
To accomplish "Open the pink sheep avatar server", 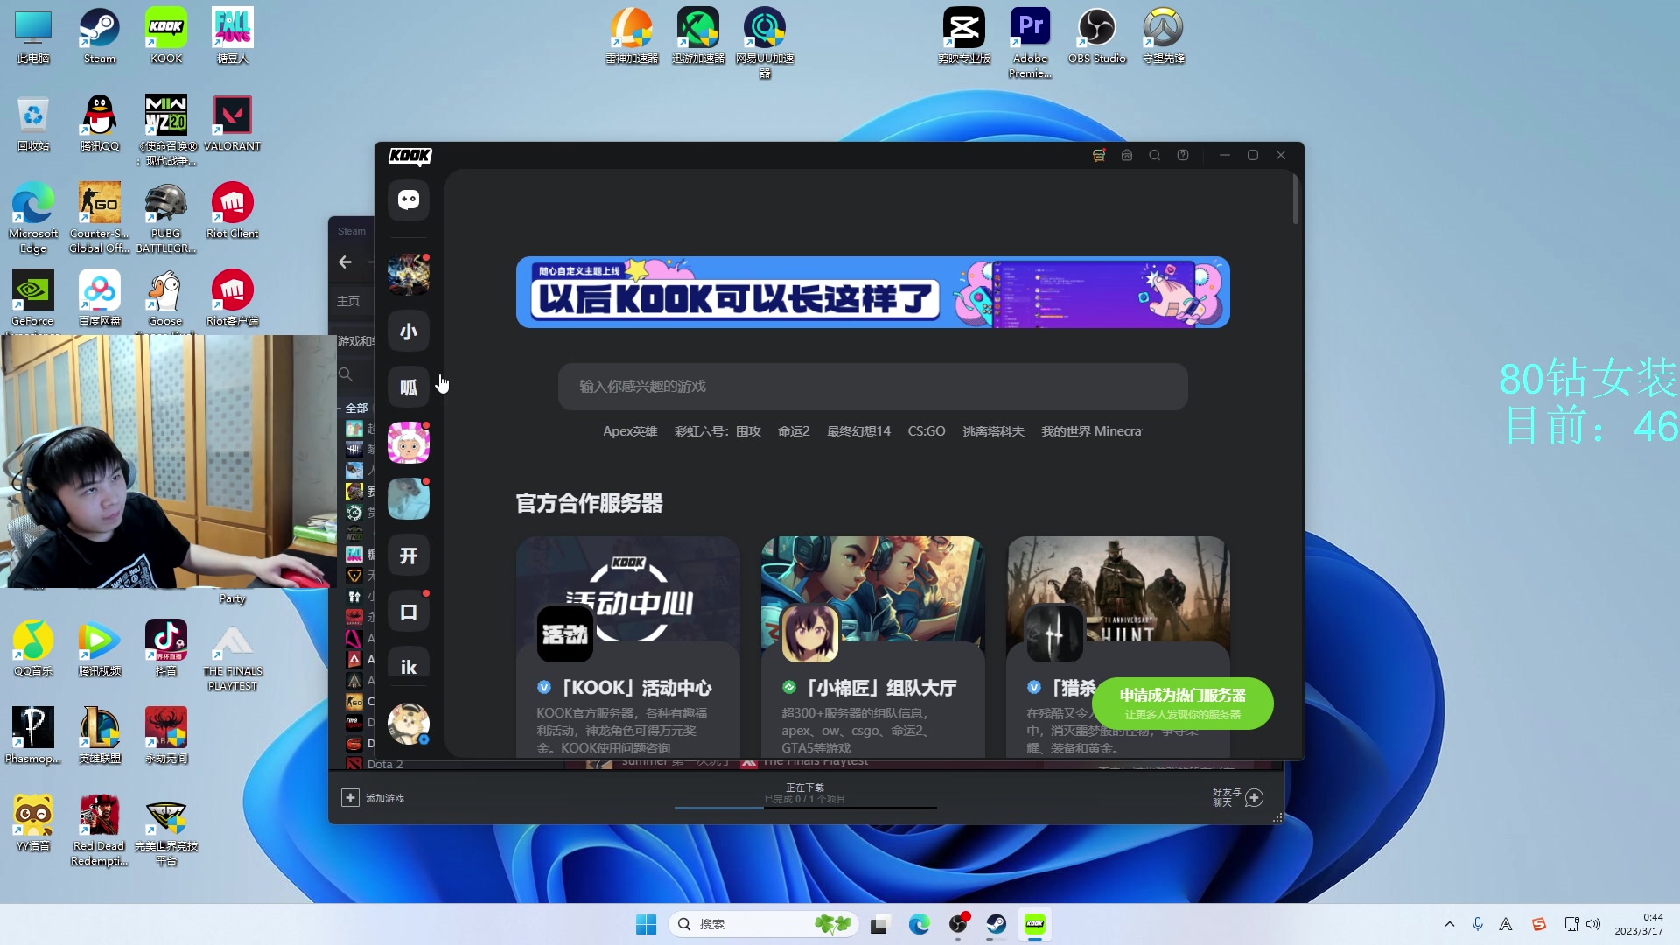I will pos(409,443).
